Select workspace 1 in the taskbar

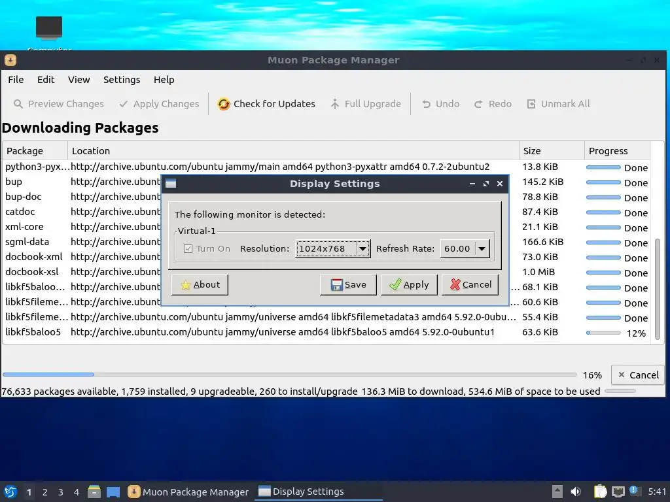(x=29, y=492)
